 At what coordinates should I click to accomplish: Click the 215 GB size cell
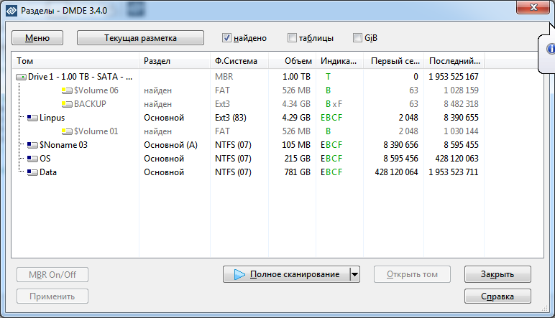point(297,159)
